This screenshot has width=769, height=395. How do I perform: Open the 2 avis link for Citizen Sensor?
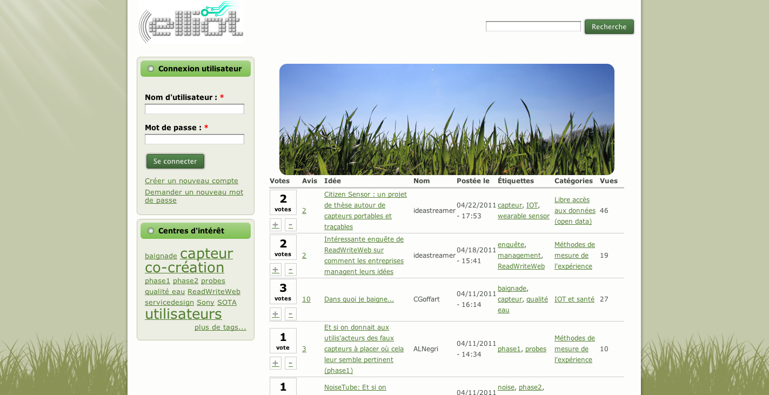pos(304,210)
